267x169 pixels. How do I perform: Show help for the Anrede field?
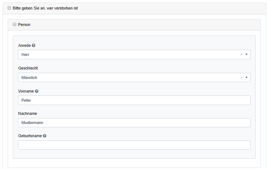coord(34,45)
